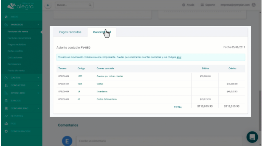
Task: Click the Bancos bank icon
Action: coord(6,100)
